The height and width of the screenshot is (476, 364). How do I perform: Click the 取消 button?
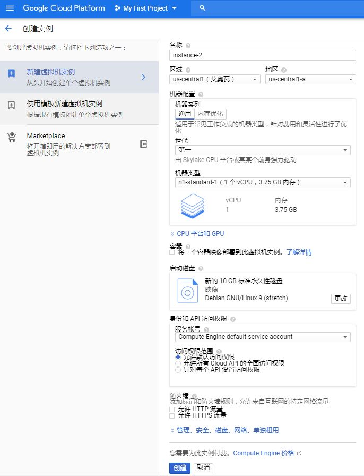(x=203, y=468)
